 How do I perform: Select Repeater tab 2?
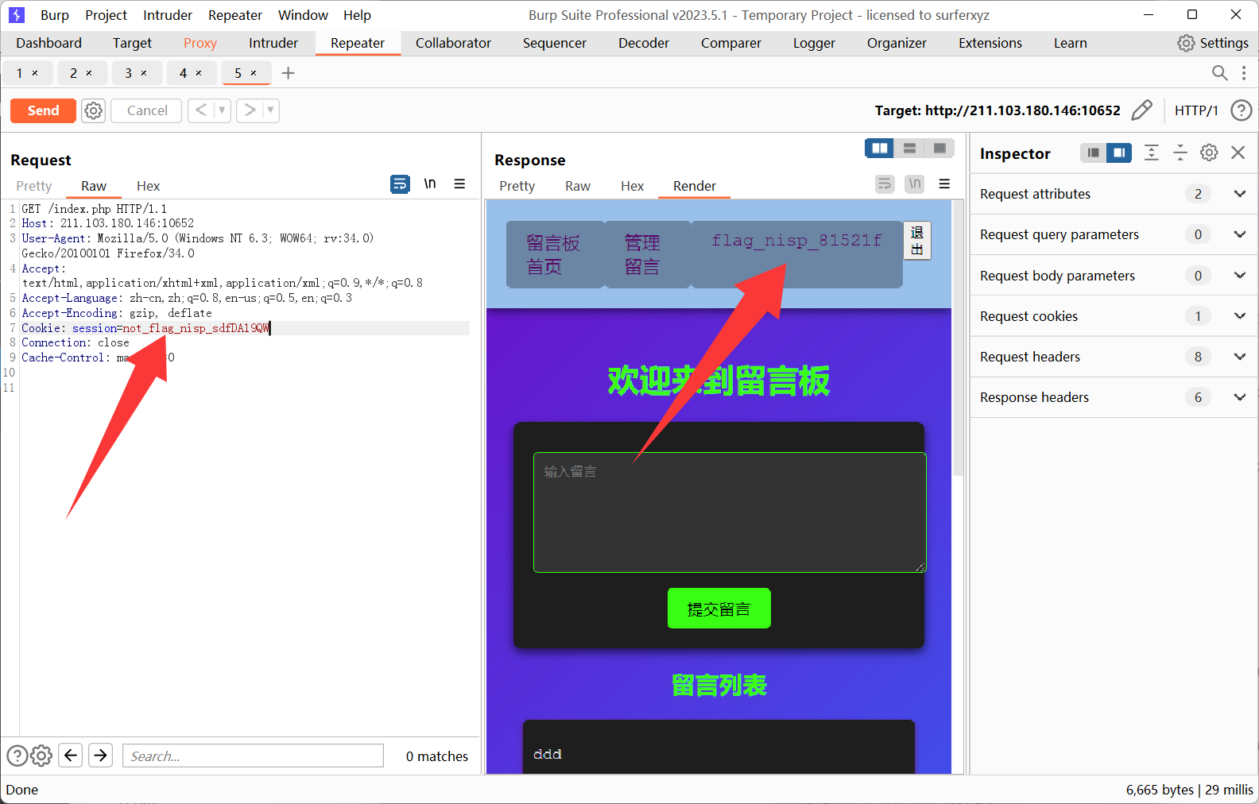(x=73, y=73)
